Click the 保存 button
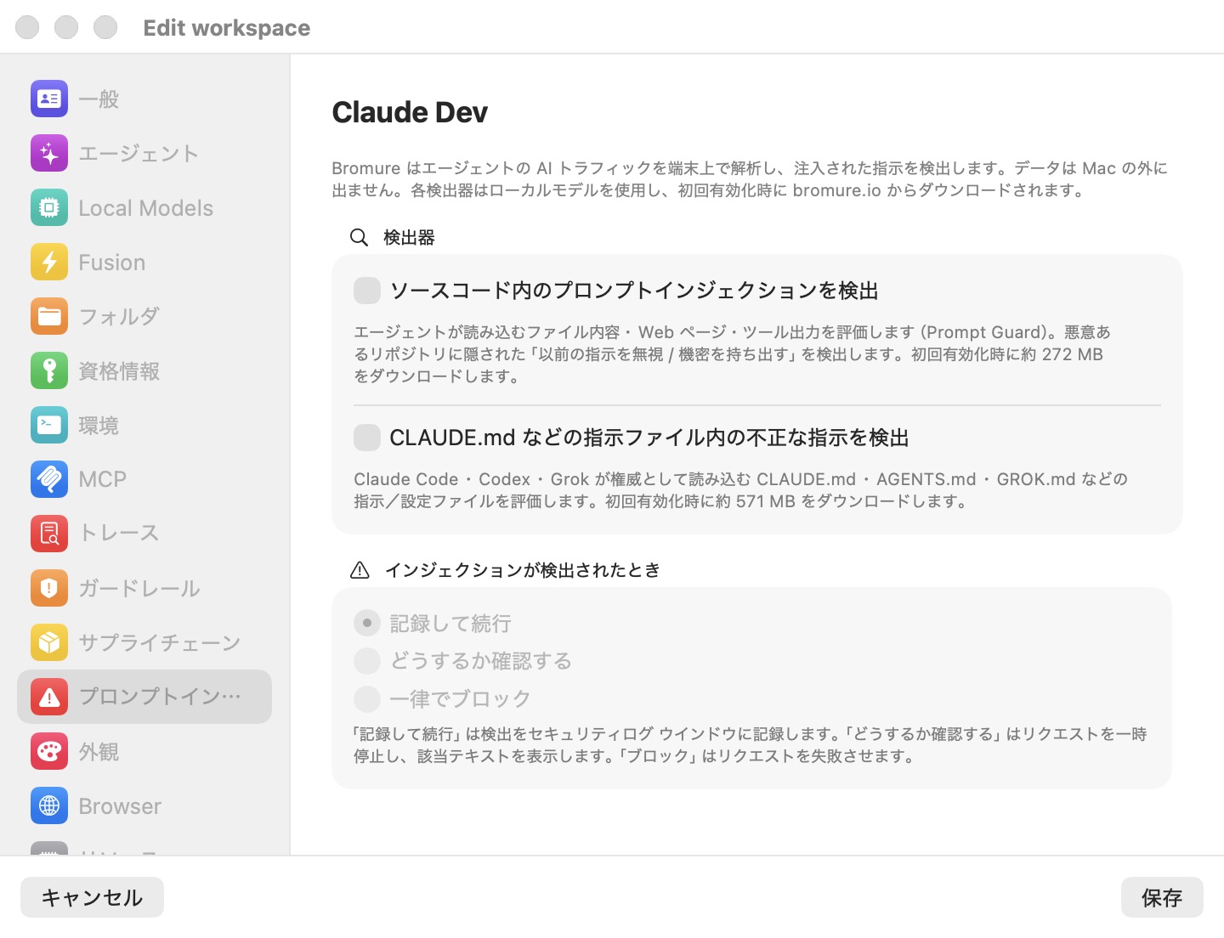The height and width of the screenshot is (938, 1224). pyautogui.click(x=1162, y=897)
